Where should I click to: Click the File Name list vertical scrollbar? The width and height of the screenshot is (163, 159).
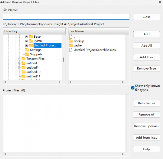tap(127, 59)
